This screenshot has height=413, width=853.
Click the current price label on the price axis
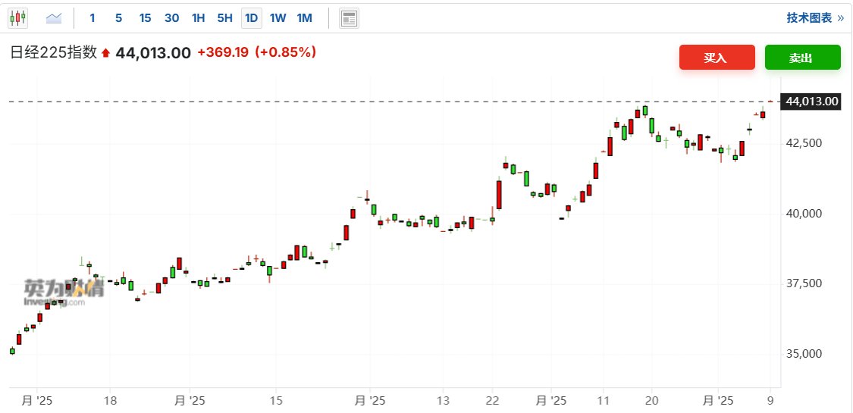click(810, 101)
